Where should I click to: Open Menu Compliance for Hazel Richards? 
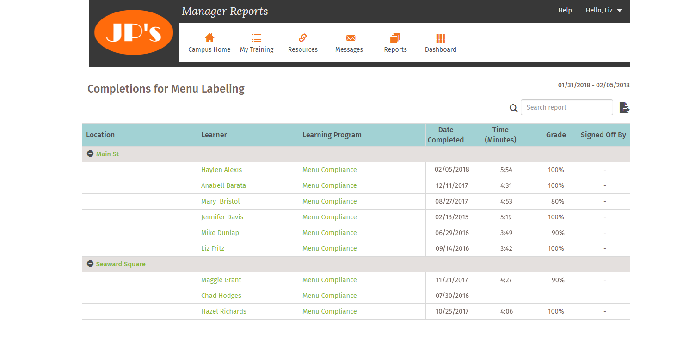pos(330,311)
